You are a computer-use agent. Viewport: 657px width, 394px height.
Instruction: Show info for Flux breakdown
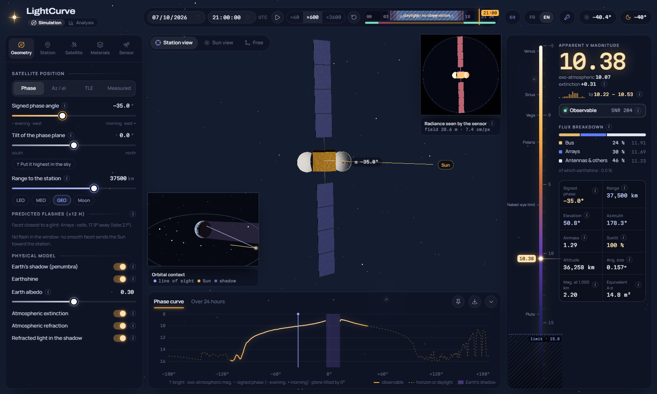point(609,127)
